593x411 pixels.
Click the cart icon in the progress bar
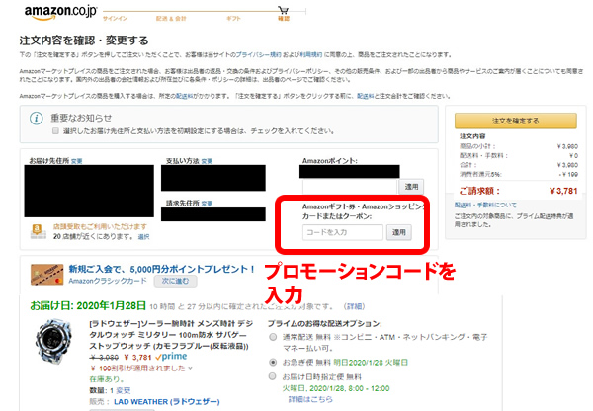283,9
